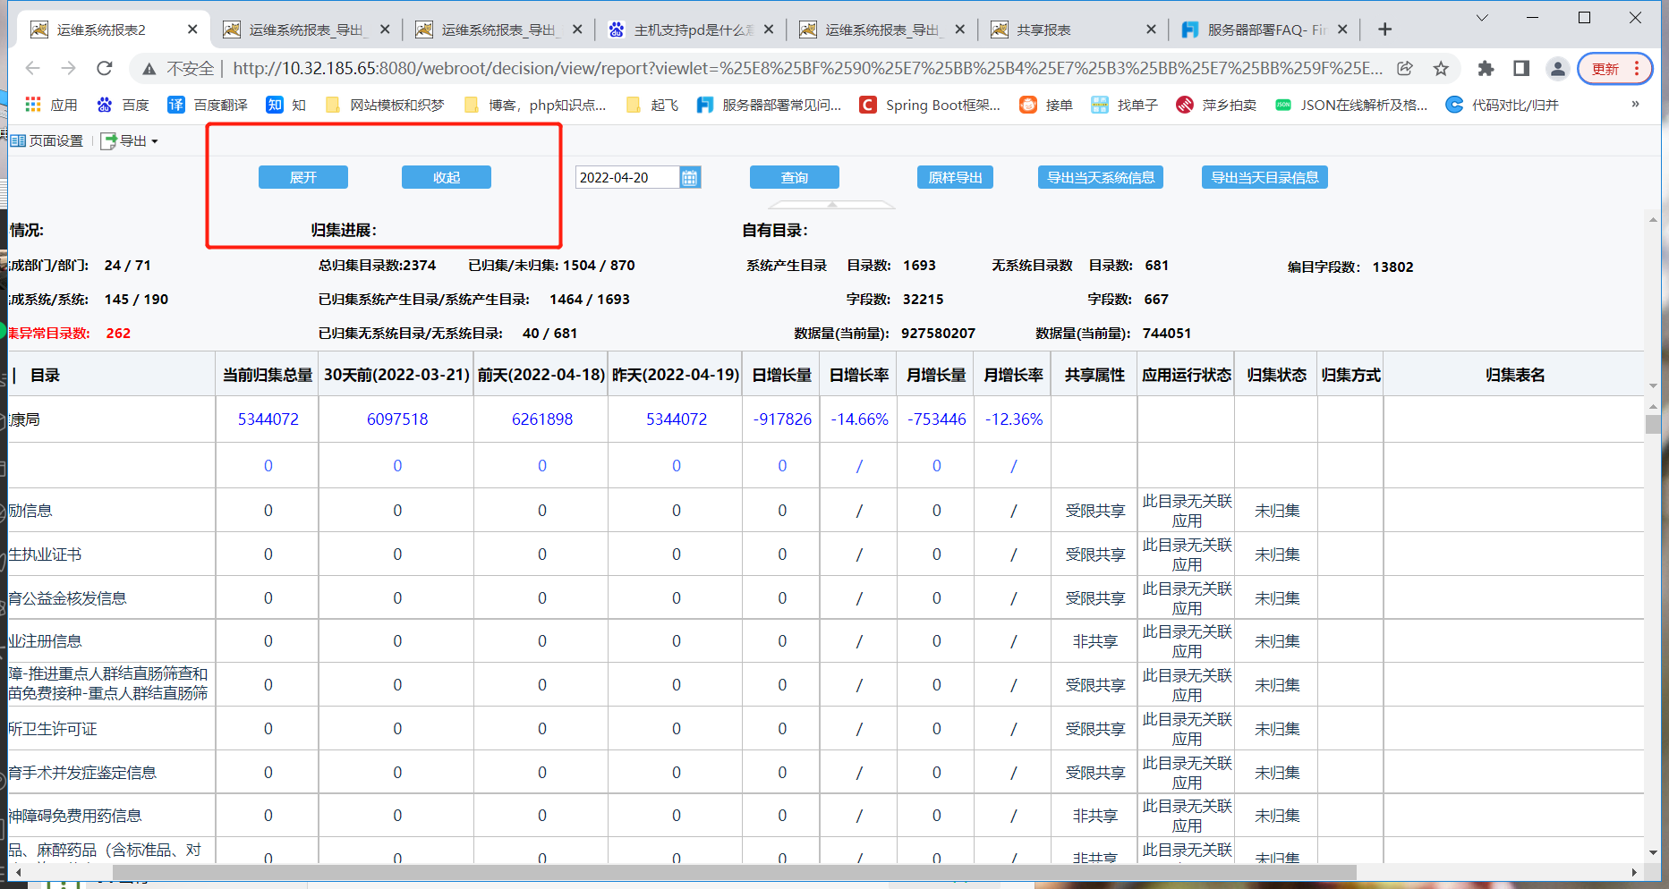
Task: Click the 共享属性 column header
Action: [1094, 375]
